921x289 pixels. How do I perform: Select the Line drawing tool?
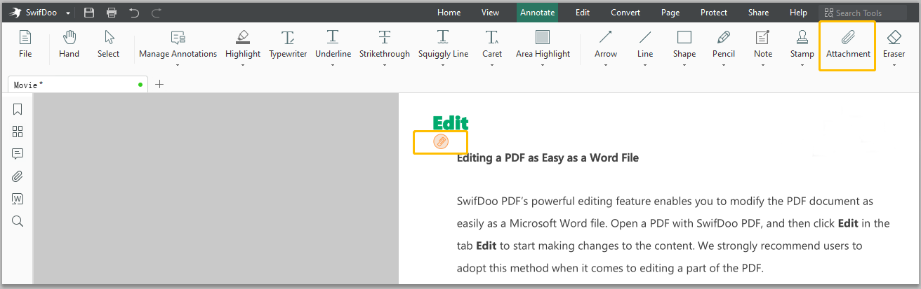645,44
